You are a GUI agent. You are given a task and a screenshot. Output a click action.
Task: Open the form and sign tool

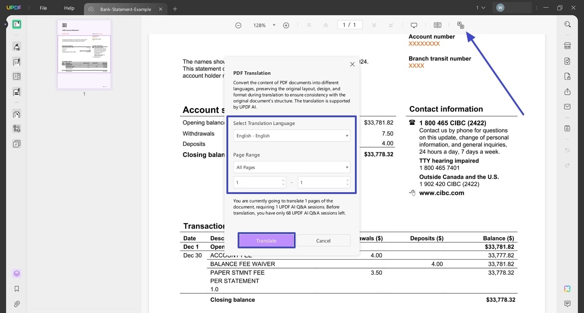point(17,92)
